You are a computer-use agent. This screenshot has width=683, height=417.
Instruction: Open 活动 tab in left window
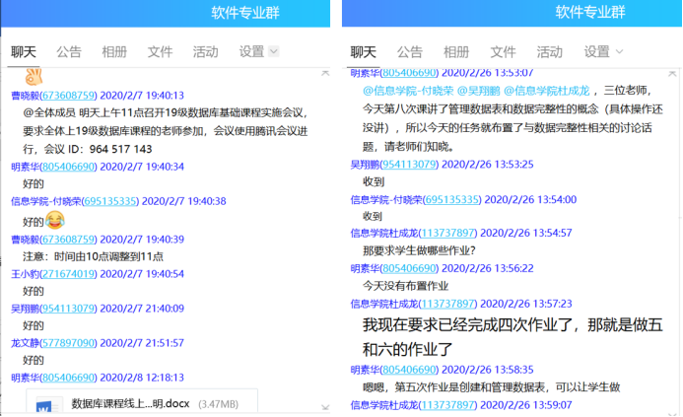tap(206, 52)
